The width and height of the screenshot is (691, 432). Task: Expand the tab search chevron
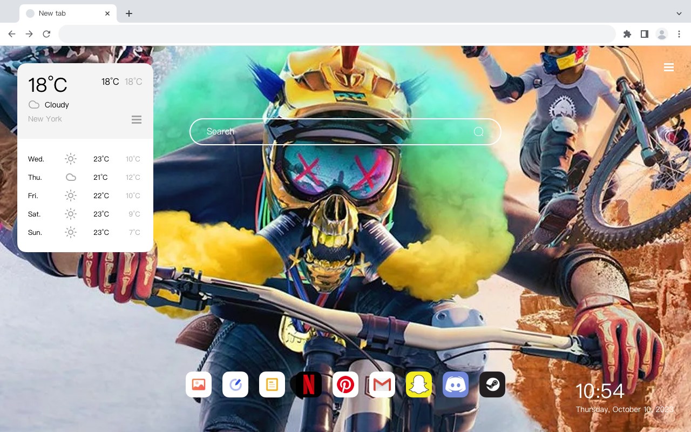[679, 13]
